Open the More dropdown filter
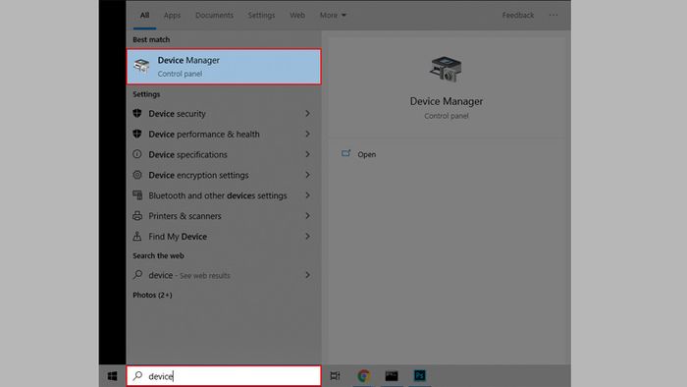Screen dimensions: 687x387 tap(333, 16)
